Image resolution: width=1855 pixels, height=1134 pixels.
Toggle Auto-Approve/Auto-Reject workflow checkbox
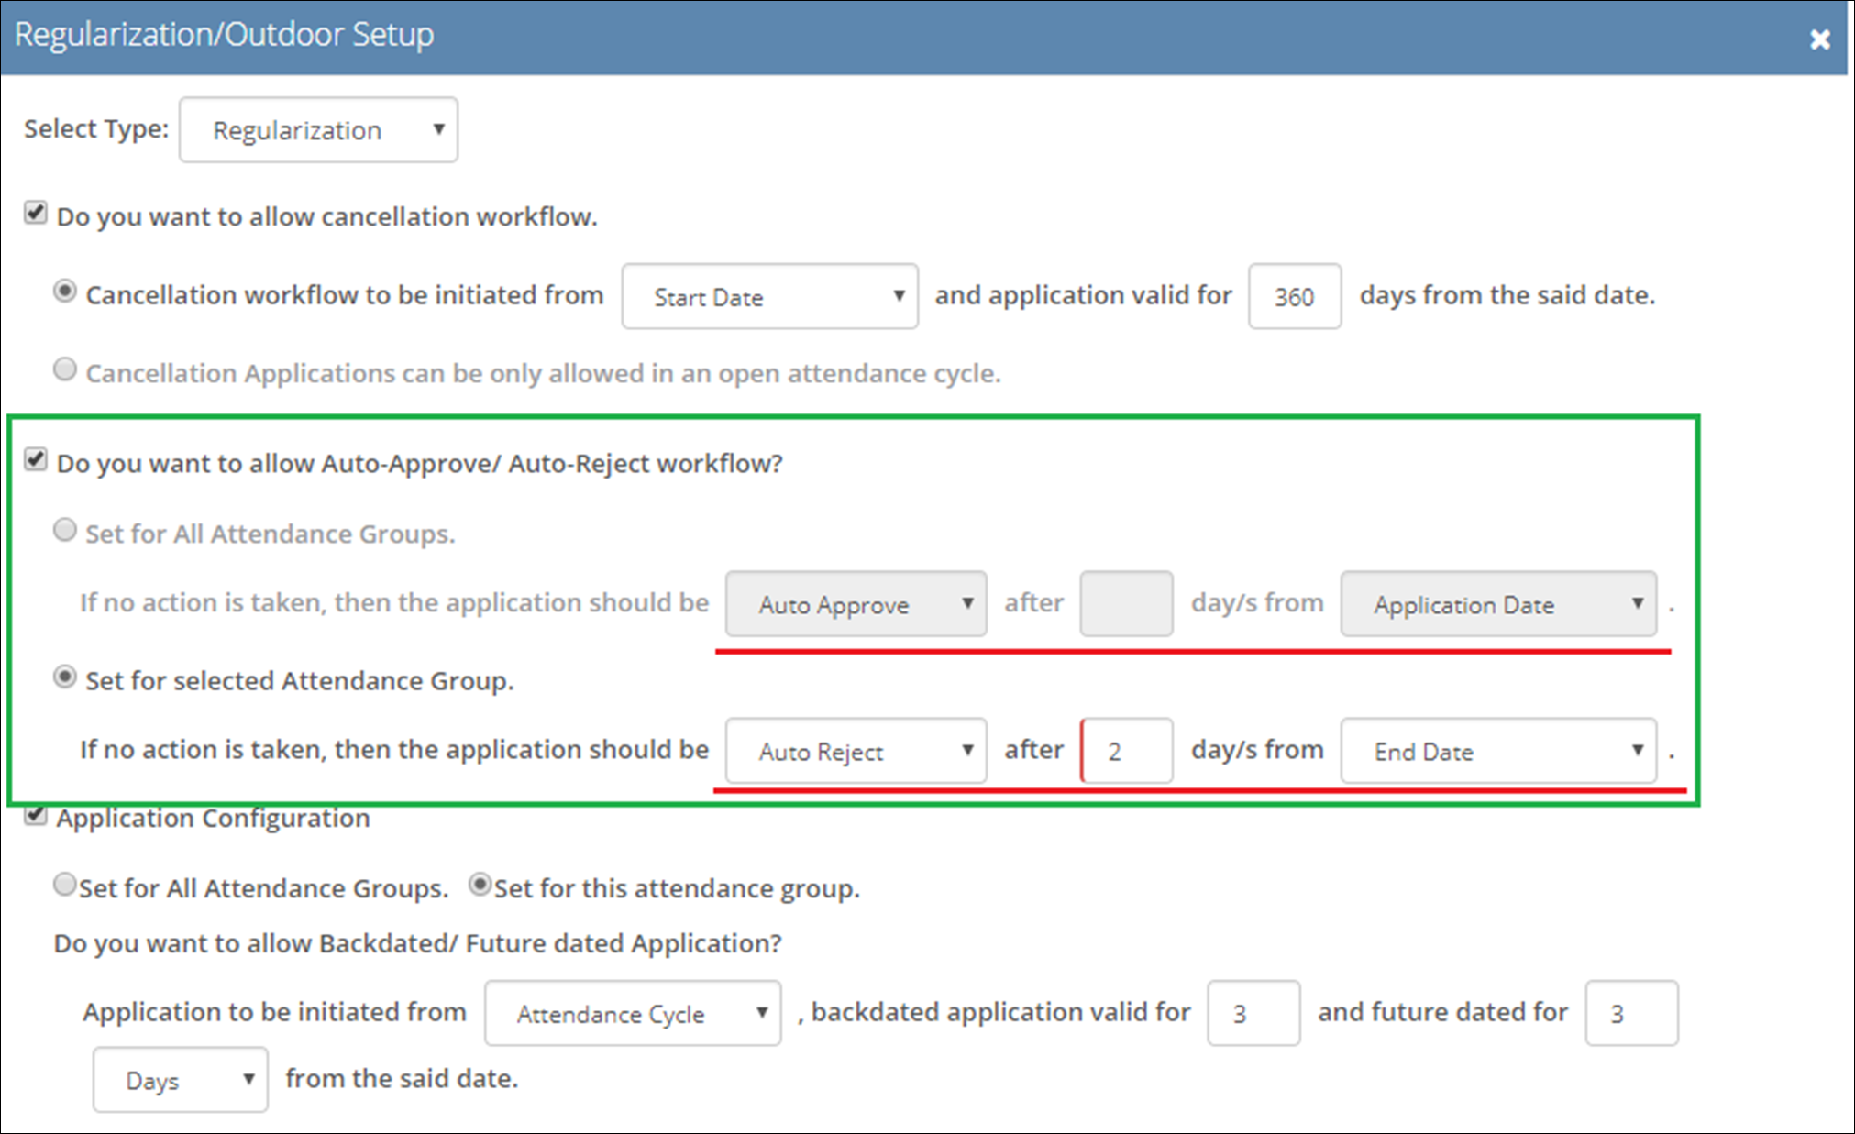tap(35, 460)
